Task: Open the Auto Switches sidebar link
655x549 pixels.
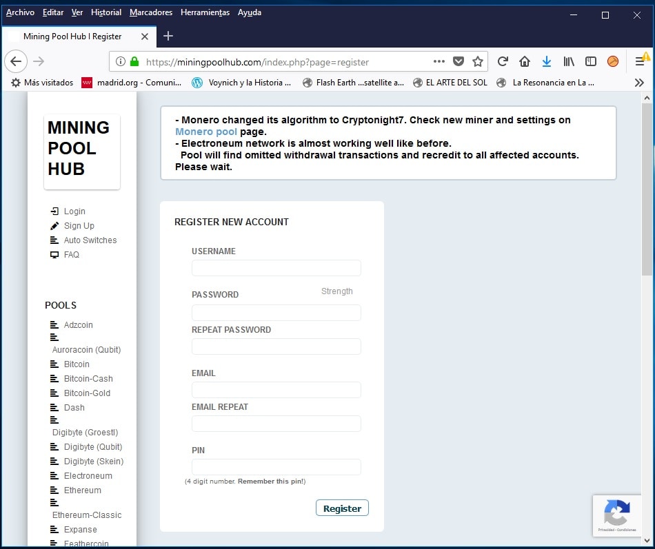Action: click(x=90, y=240)
